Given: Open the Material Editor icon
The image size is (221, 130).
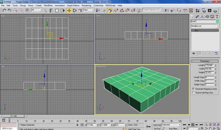Looking at the screenshot, I should click(198, 11).
